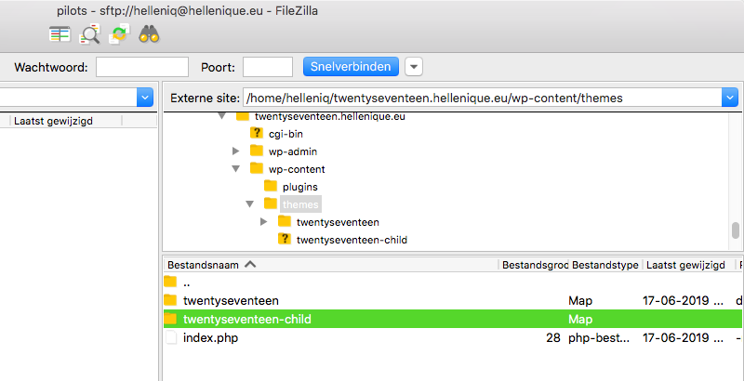Sort by Bestandsnaam column header
Image resolution: width=744 pixels, height=381 pixels.
coord(331,265)
